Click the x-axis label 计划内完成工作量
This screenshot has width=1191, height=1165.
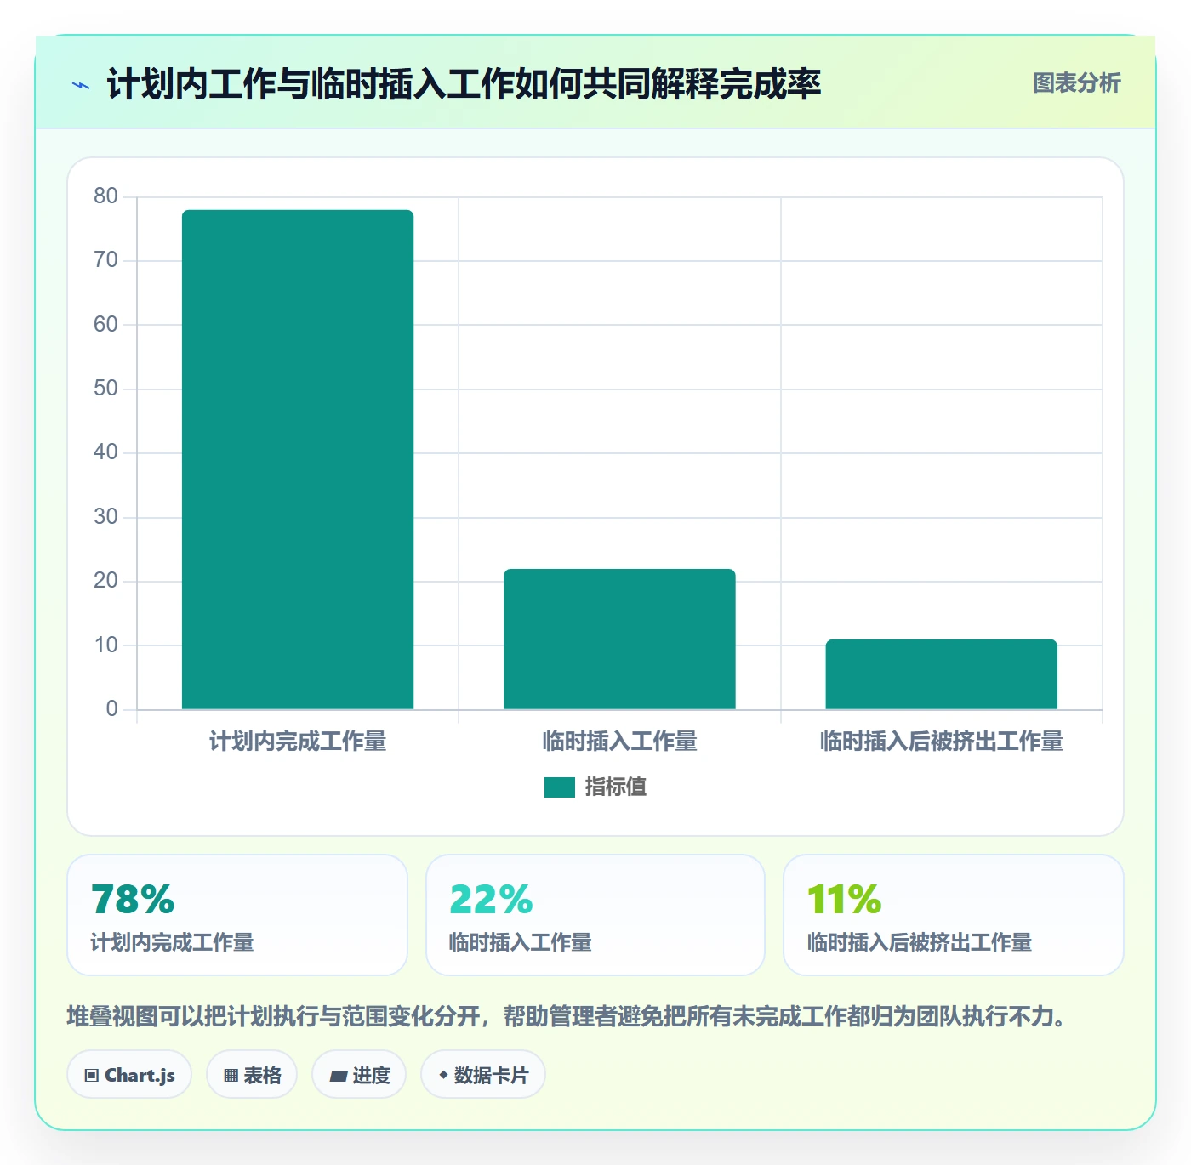tap(298, 742)
